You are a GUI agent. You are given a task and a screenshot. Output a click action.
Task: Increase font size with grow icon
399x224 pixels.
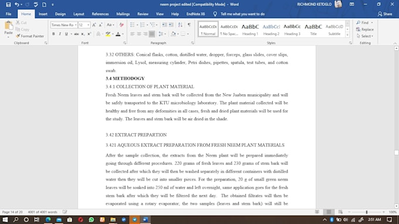94,25
